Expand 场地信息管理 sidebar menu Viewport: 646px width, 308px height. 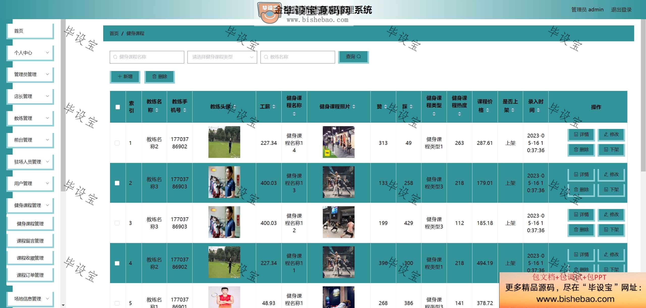pyautogui.click(x=31, y=299)
